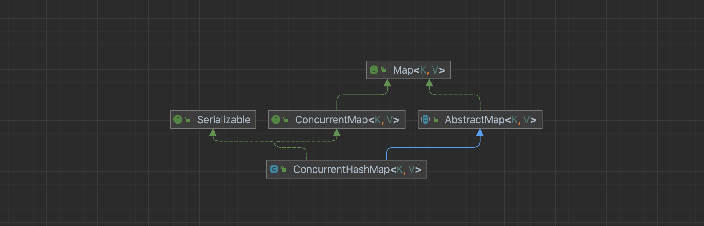704x226 pixels.
Task: Click the public visibility icon on AbstractMap
Action: click(435, 119)
